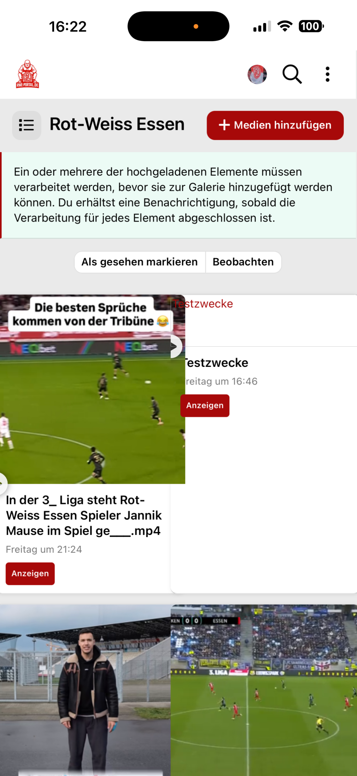The image size is (357, 776).
Task: Open the Tribüne video thumbnail
Action: [92, 389]
